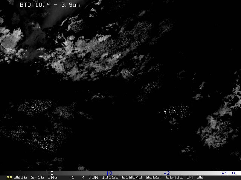Select the +2 tick on the color bar
The height and width of the screenshot is (180, 241).
[x=166, y=173]
